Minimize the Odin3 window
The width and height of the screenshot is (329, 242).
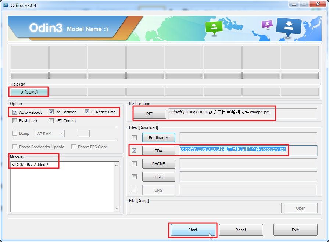coord(294,4)
